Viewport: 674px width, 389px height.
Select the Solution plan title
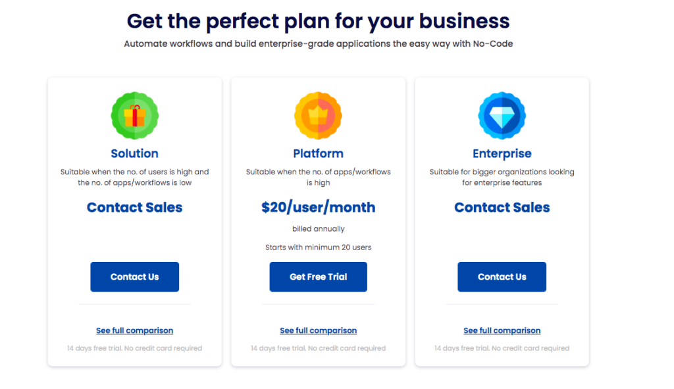click(134, 153)
